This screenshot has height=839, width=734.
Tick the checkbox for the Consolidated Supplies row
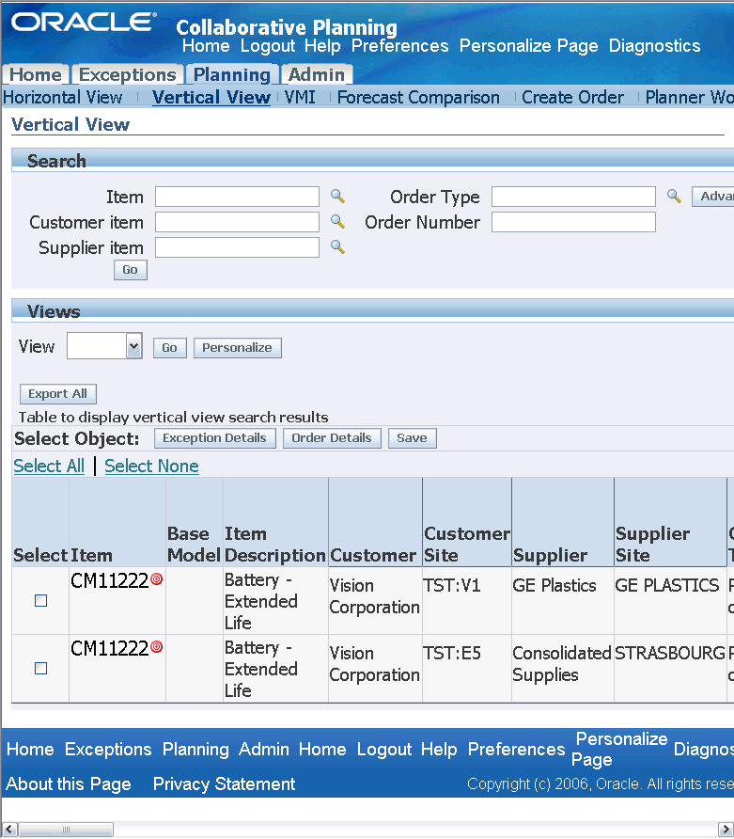point(40,668)
